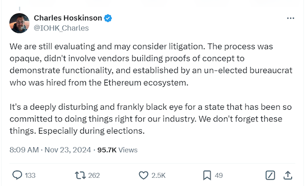Open the share upload arrow icon
Image resolution: width=305 pixels, height=186 pixels.
pos(288,175)
